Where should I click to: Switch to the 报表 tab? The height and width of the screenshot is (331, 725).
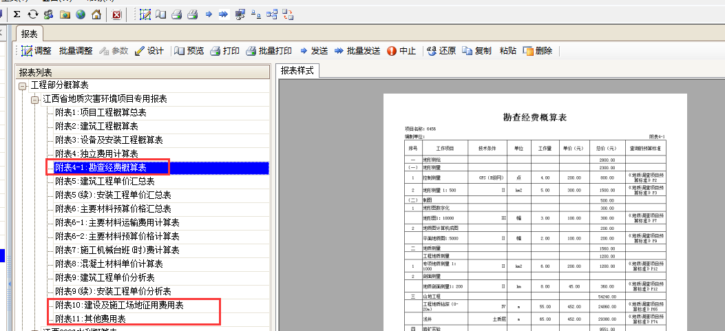[30, 34]
